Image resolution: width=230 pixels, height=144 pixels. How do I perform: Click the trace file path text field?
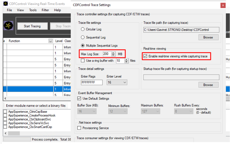point(181,30)
